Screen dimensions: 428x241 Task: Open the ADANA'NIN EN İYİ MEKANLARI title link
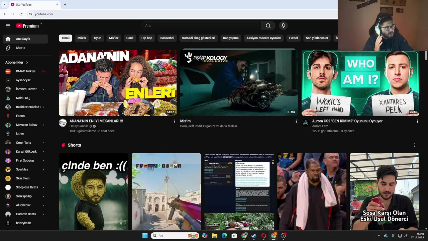96,121
